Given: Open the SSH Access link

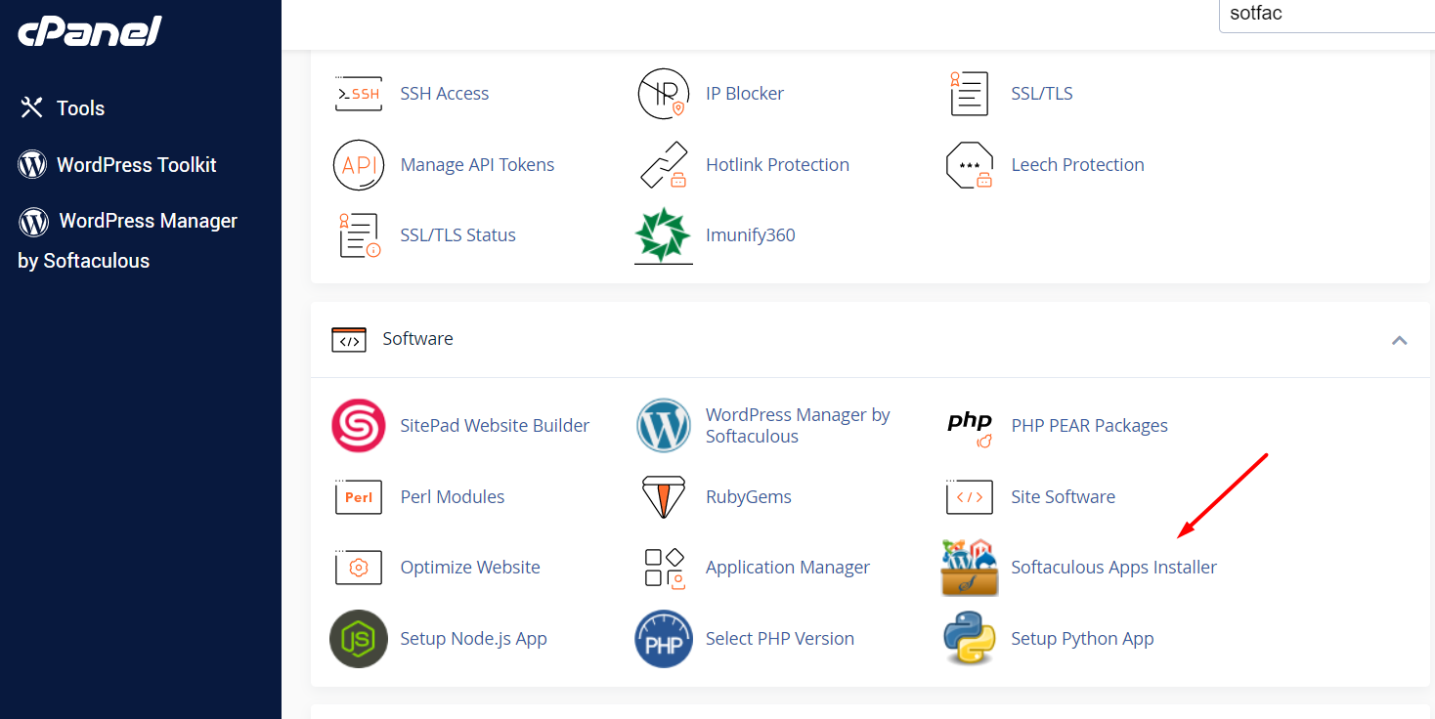Looking at the screenshot, I should 445,94.
